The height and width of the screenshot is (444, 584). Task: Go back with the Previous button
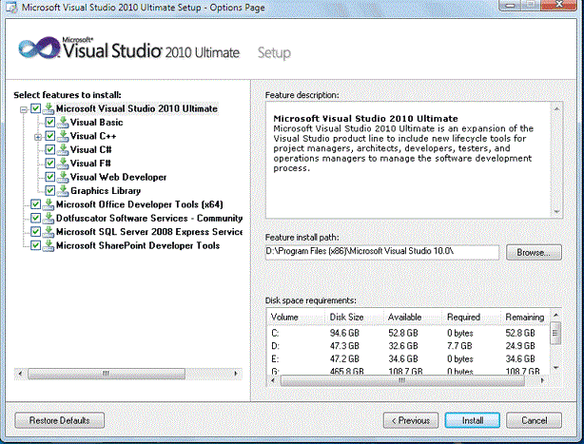[x=411, y=420]
